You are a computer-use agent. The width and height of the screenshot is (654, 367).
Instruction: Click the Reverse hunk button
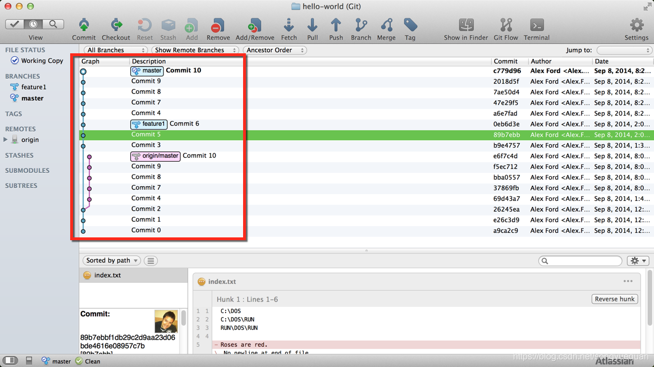point(614,299)
